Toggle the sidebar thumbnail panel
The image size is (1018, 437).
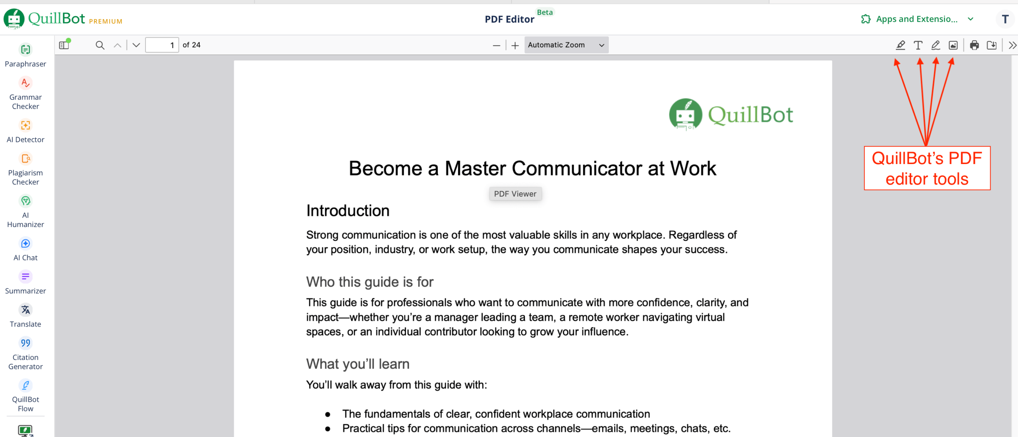click(x=64, y=45)
